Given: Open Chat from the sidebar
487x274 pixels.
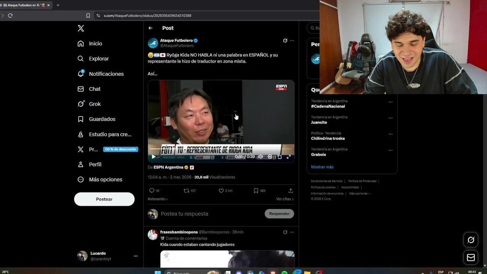Looking at the screenshot, I should [x=89, y=89].
